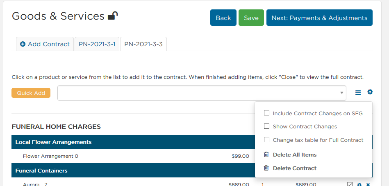Screen dimensions: 389x186
Task: Click the green Save button
Action: pyautogui.click(x=251, y=18)
